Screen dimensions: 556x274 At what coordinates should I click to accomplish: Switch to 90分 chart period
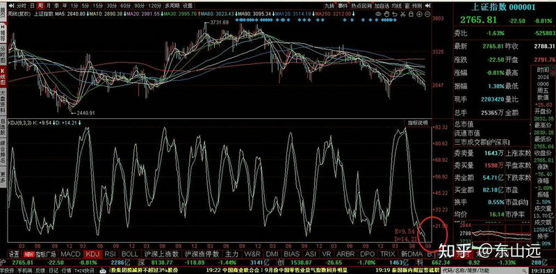click(x=140, y=6)
